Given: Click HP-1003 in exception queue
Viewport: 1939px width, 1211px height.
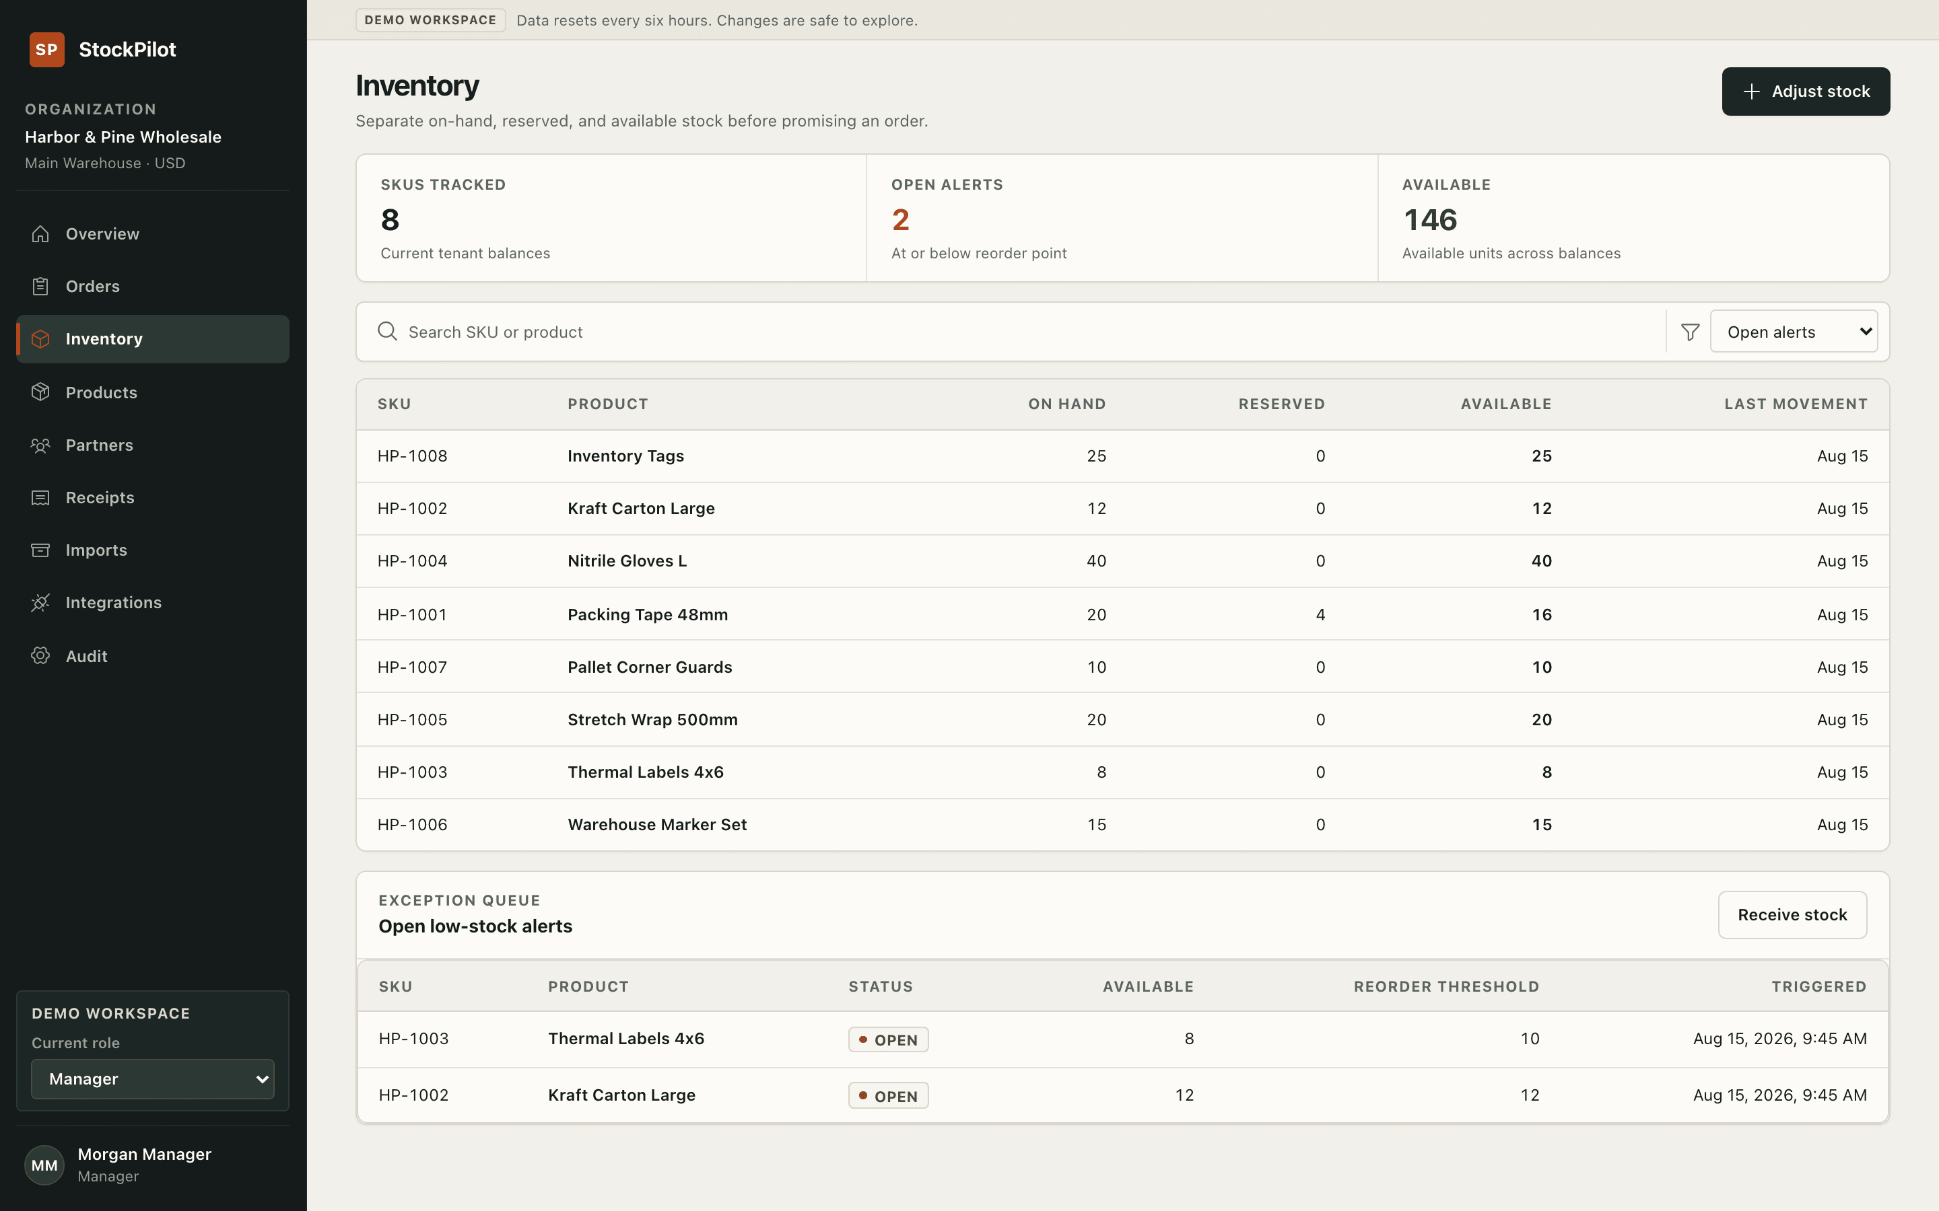Looking at the screenshot, I should (x=413, y=1038).
